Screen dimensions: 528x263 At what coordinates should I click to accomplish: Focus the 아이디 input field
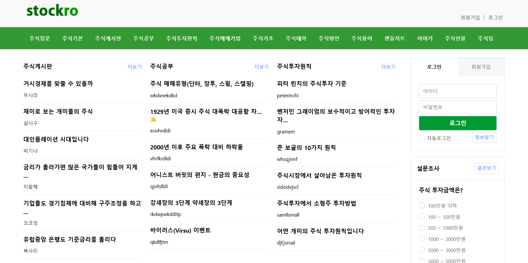[x=458, y=91]
